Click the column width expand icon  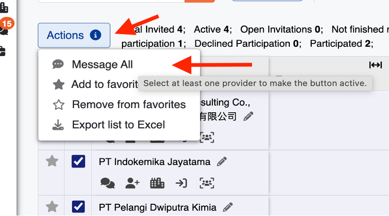(x=375, y=65)
